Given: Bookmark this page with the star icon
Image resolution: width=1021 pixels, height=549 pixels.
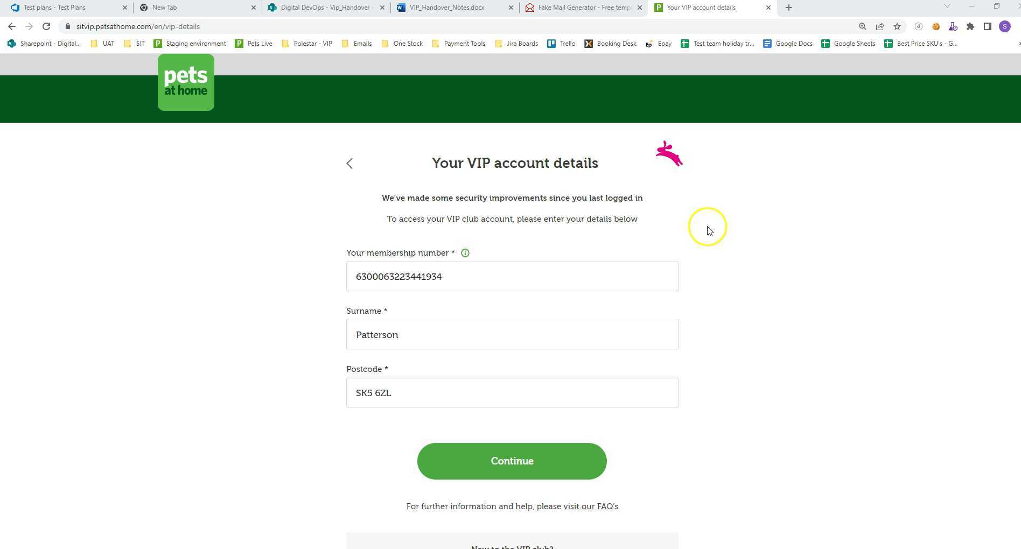Looking at the screenshot, I should click(897, 26).
